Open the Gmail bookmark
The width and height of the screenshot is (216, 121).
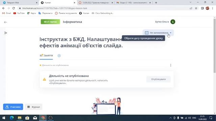pos(6,13)
